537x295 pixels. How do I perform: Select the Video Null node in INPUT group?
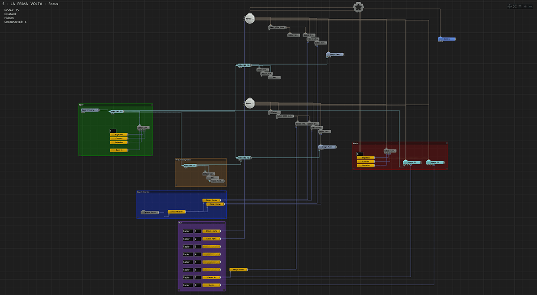click(x=117, y=111)
